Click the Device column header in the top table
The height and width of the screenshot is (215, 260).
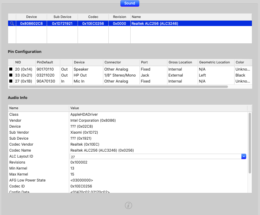31,17
